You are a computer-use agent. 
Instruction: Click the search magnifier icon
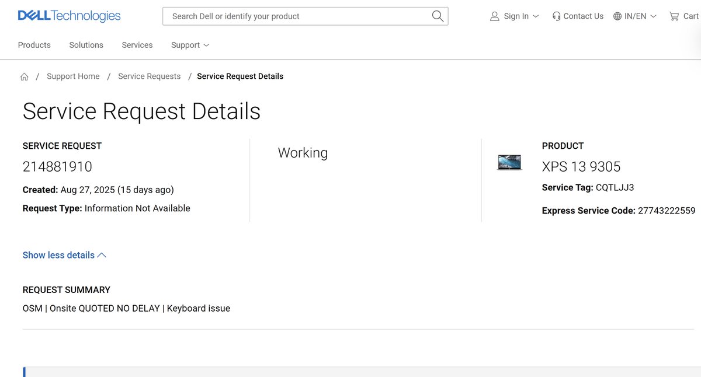click(438, 16)
